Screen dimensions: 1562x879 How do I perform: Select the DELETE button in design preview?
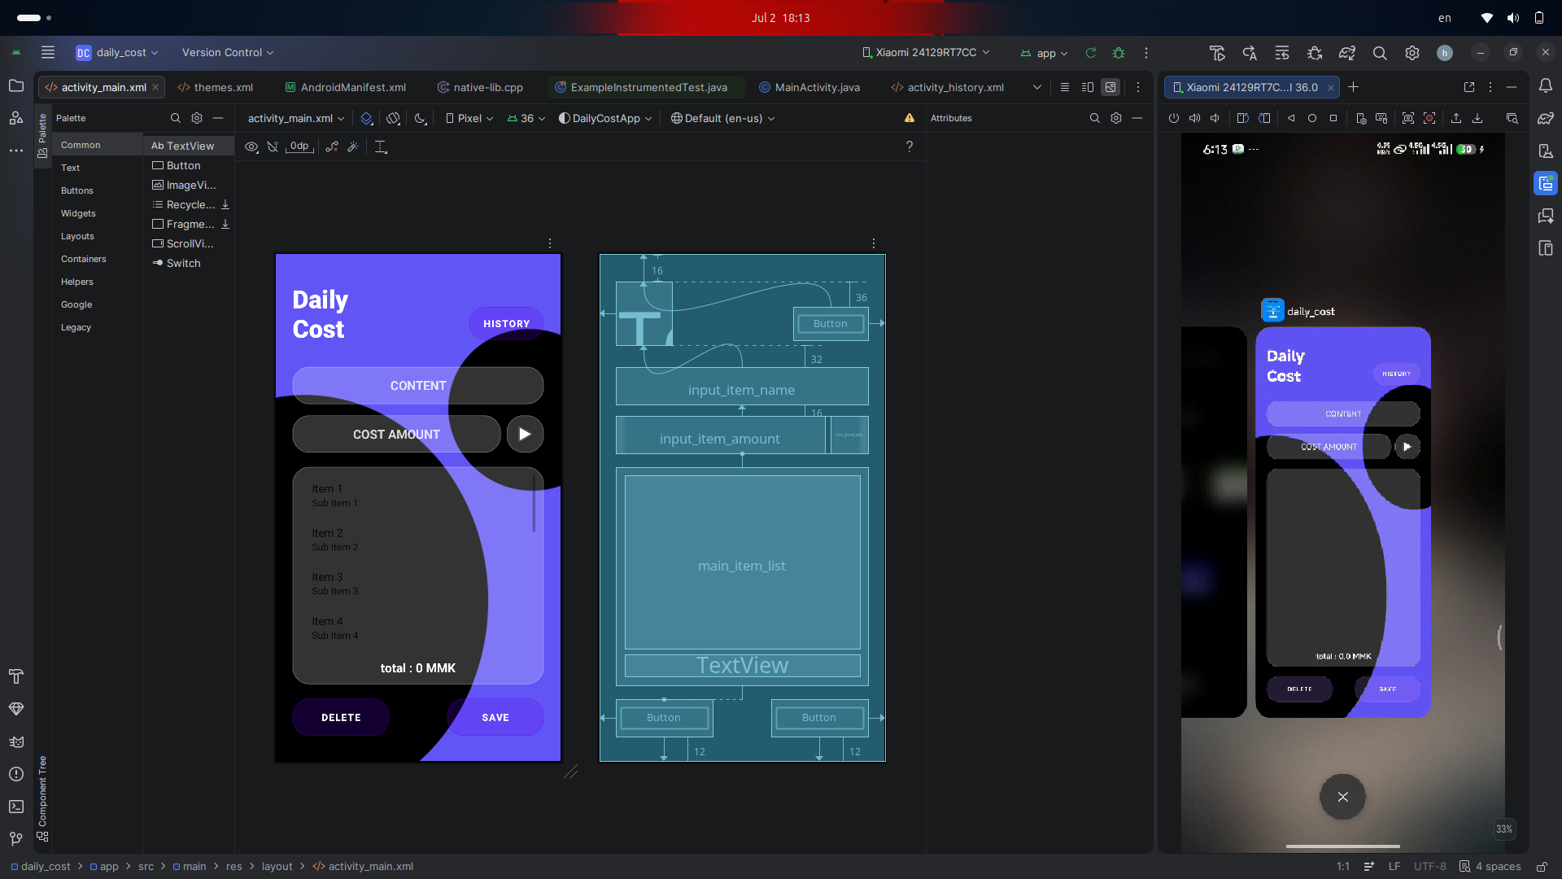[x=341, y=717]
